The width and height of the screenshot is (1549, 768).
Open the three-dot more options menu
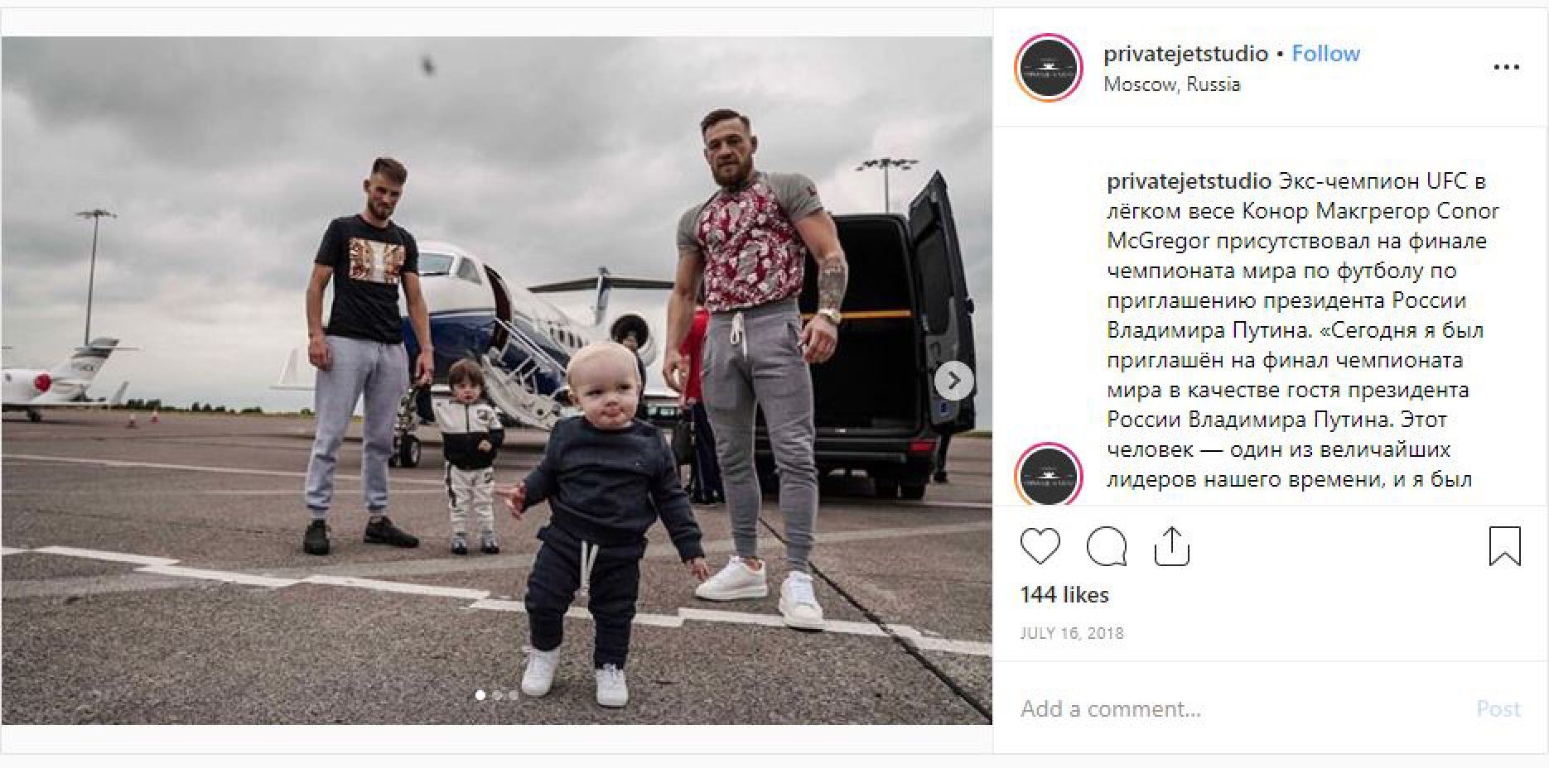pos(1506,68)
